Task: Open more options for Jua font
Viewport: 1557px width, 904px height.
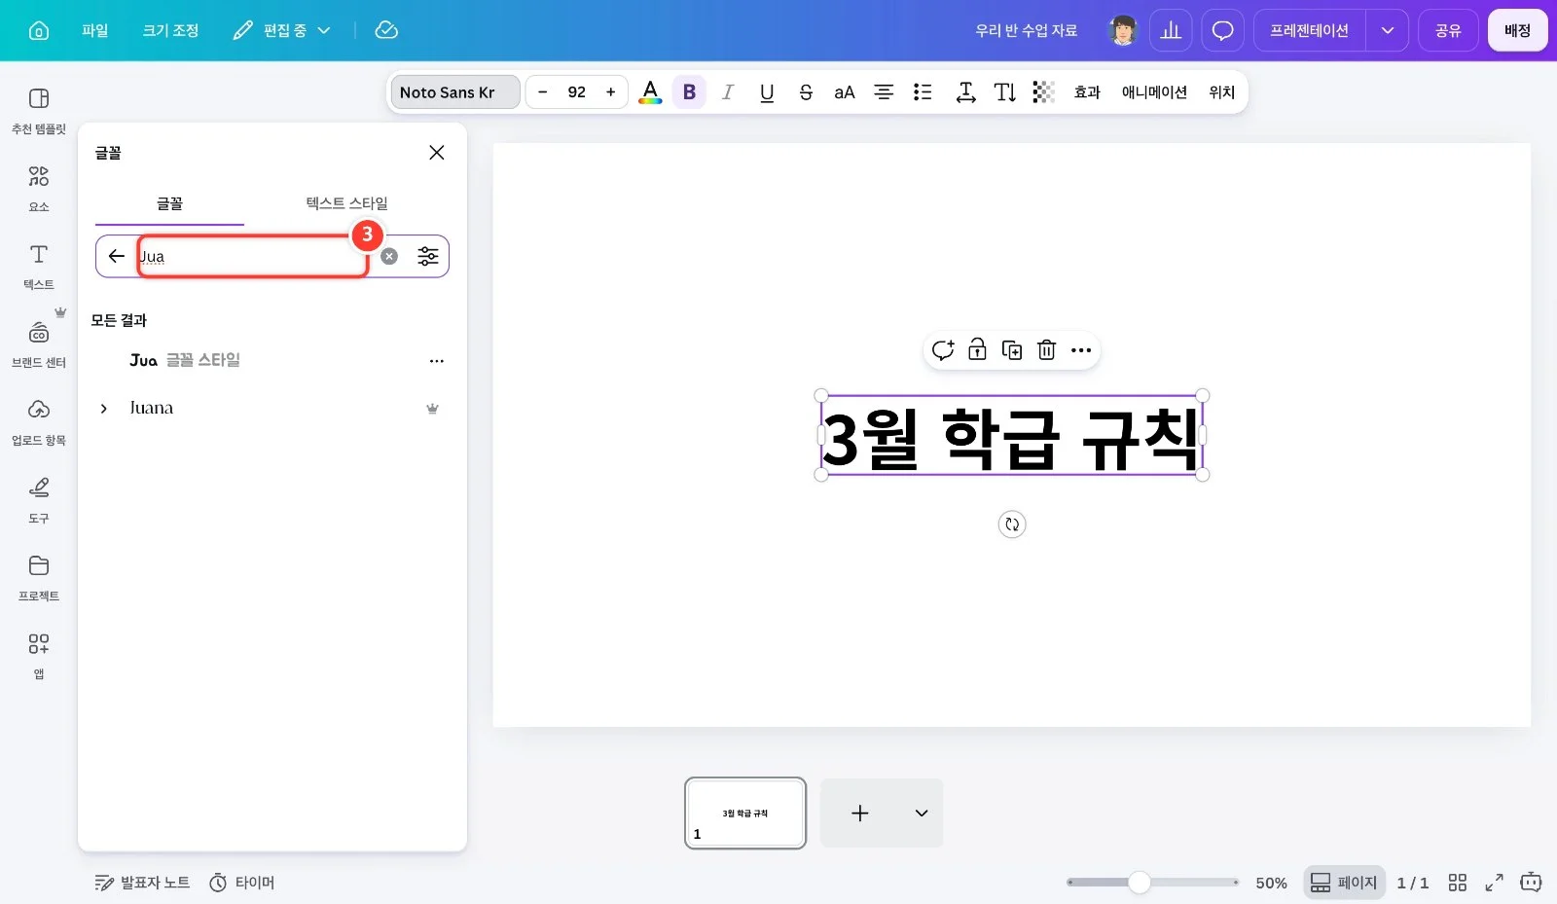Action: (x=437, y=361)
